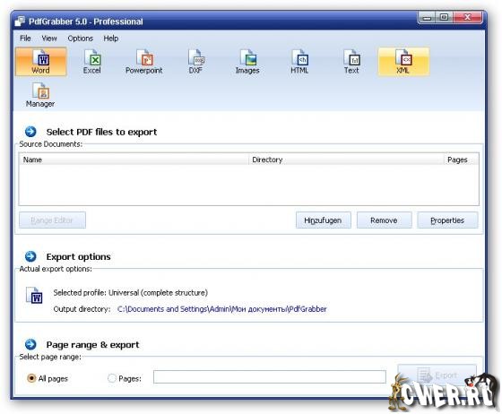Image resolution: width=502 pixels, height=414 pixels.
Task: Click the Range Editor button
Action: (x=52, y=220)
